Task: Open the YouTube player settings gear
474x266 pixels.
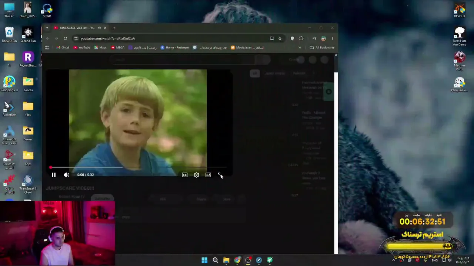Action: click(x=196, y=175)
